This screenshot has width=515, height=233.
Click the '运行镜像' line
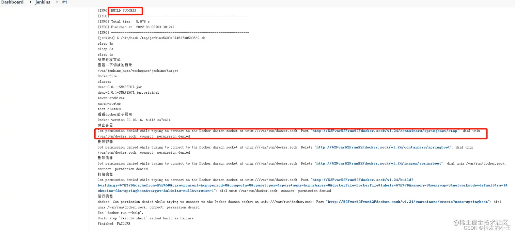click(x=105, y=196)
